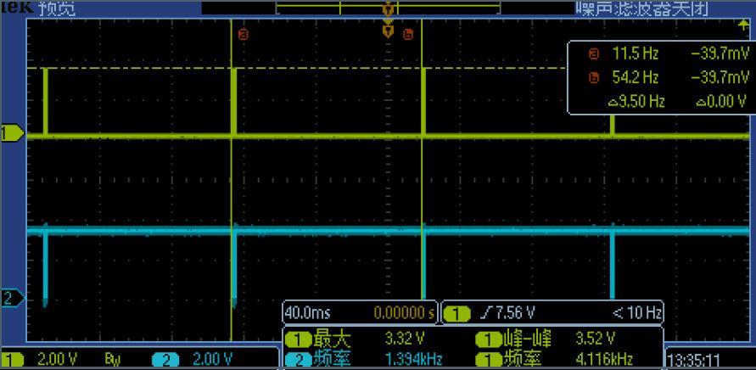Image resolution: width=756 pixels, height=370 pixels.
Task: Click the channel 1 badge beside 2.00 V
Action: tap(14, 359)
